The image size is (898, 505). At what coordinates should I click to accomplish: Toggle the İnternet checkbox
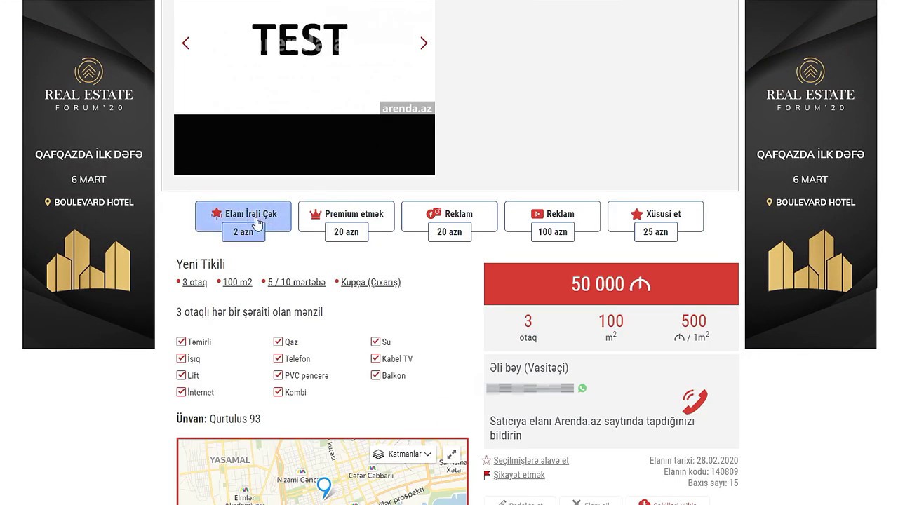pyautogui.click(x=181, y=392)
